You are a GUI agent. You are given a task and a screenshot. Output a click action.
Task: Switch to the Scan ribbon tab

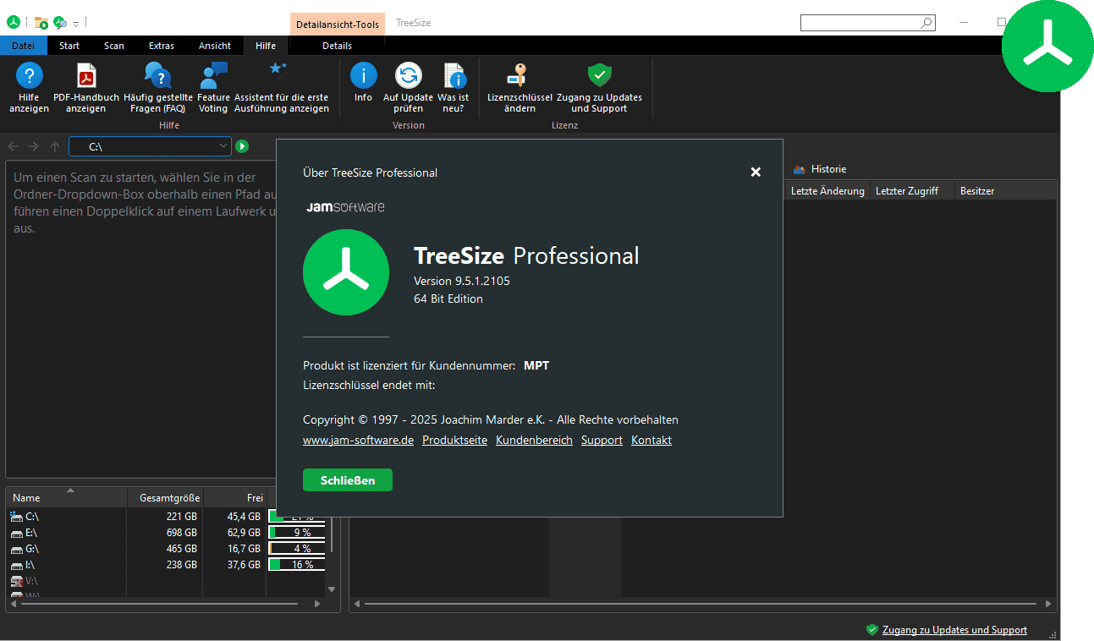pyautogui.click(x=114, y=46)
